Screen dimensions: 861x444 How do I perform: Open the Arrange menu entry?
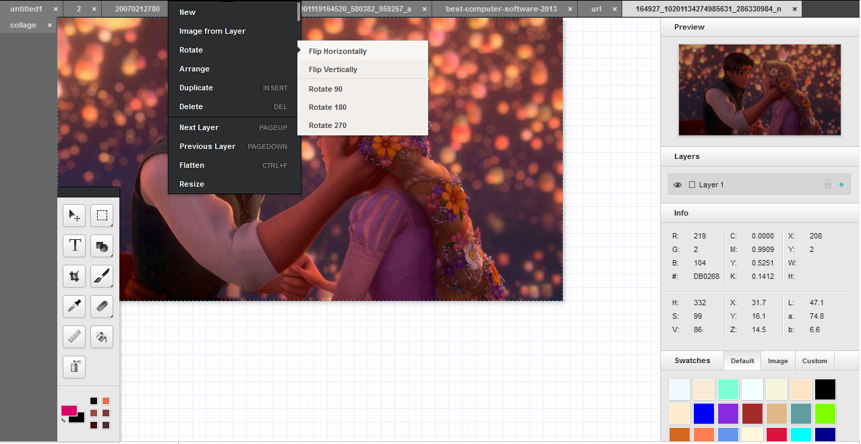234,69
